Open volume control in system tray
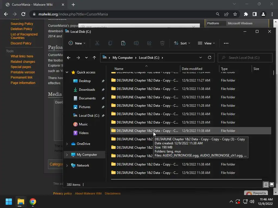This screenshot has height=208, width=278. (252, 201)
